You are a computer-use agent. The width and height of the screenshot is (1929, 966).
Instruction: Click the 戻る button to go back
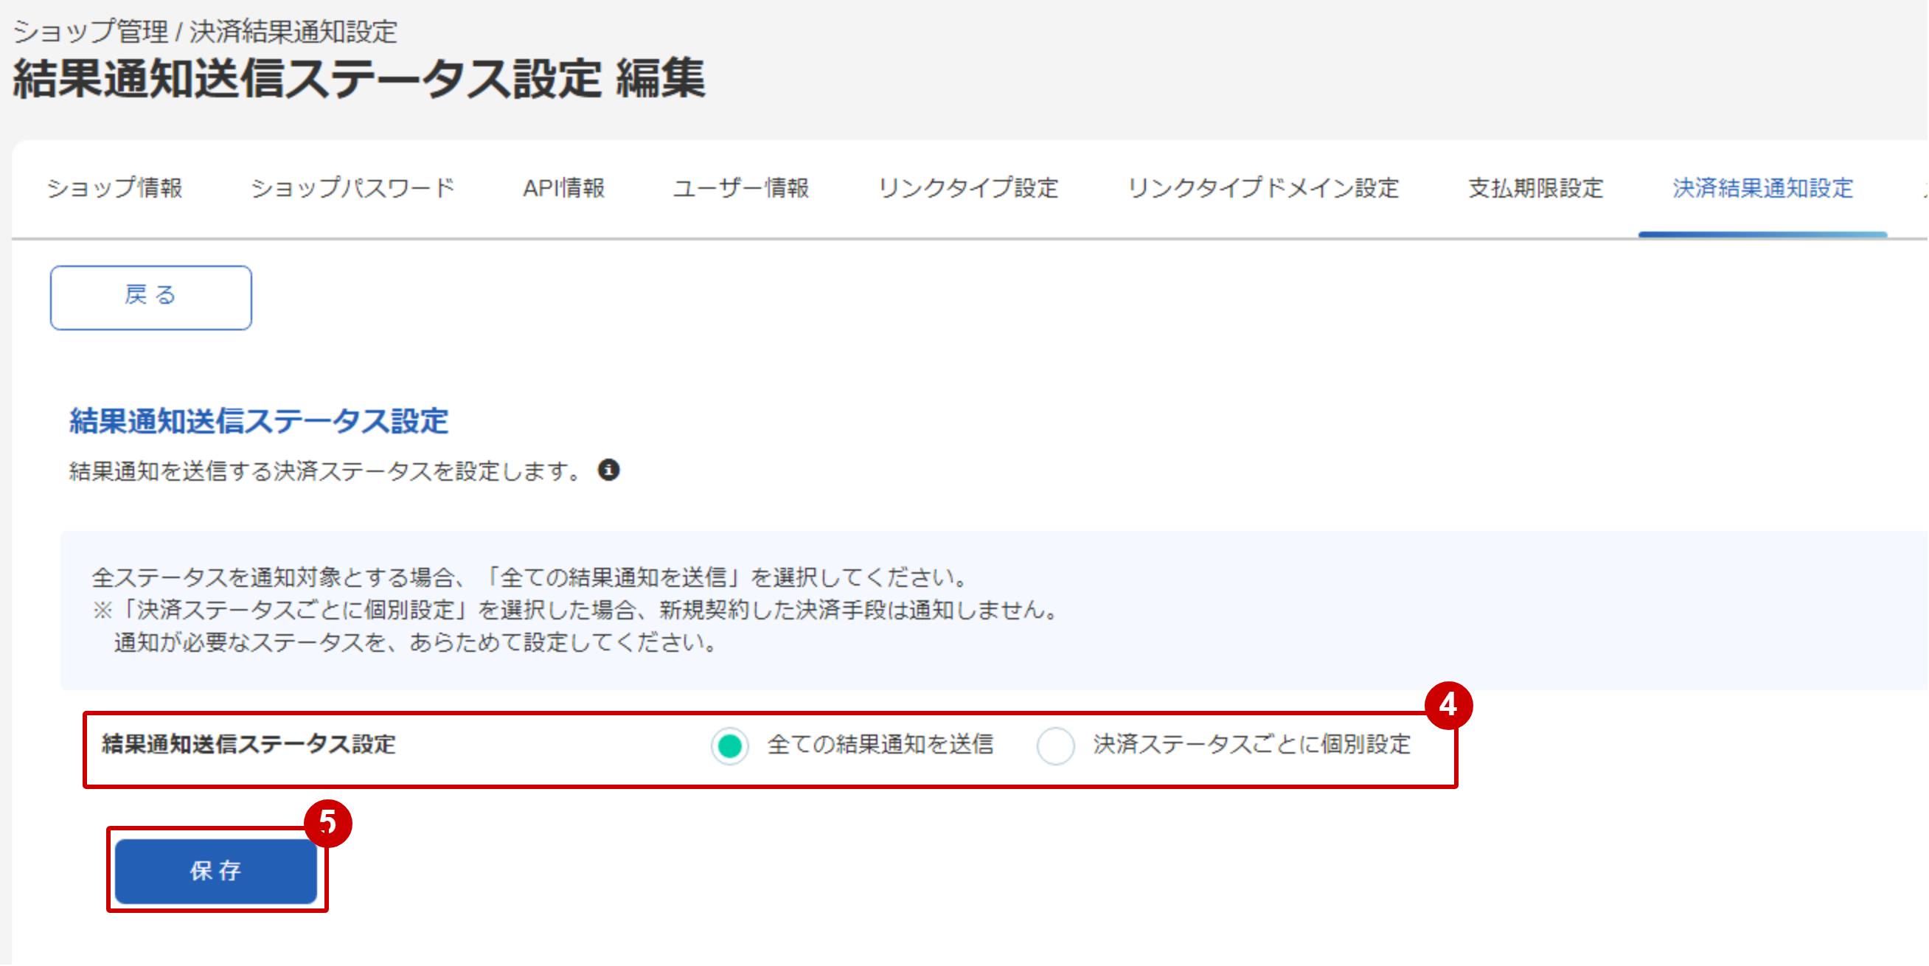point(150,296)
